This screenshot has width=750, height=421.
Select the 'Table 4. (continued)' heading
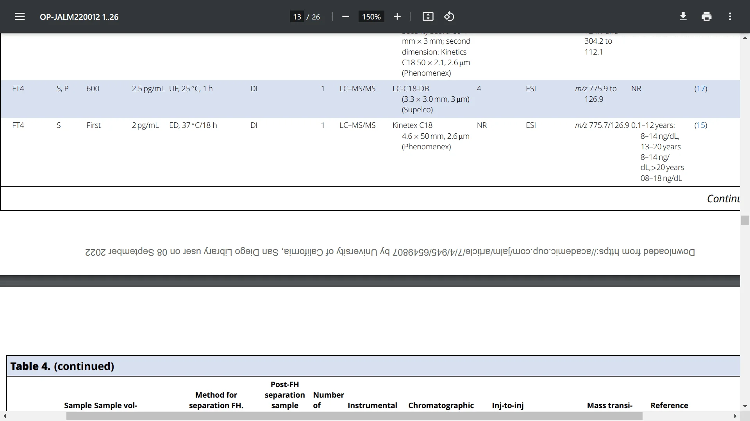click(x=62, y=366)
